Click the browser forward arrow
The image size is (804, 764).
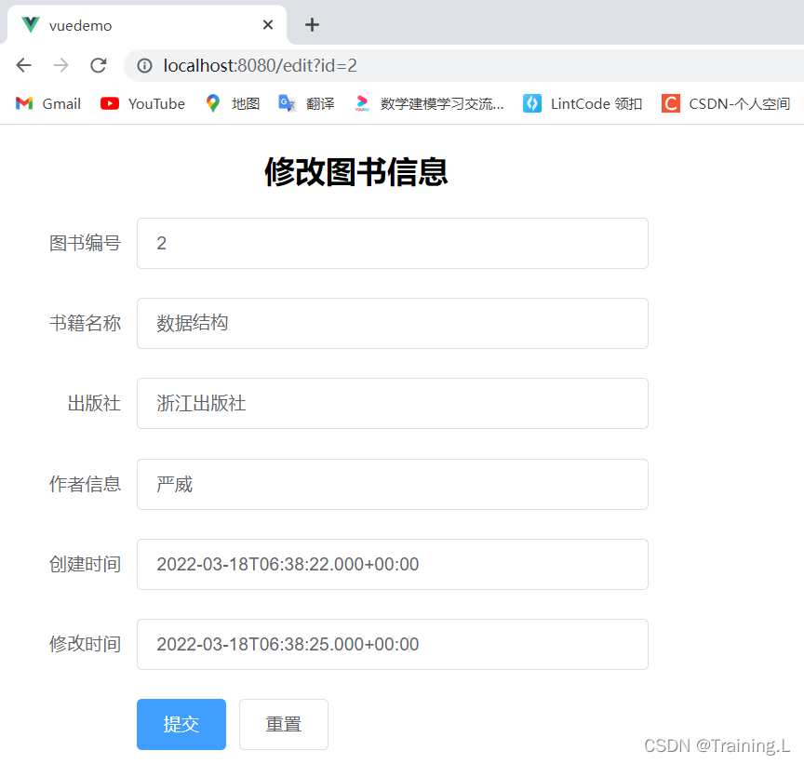pos(61,65)
